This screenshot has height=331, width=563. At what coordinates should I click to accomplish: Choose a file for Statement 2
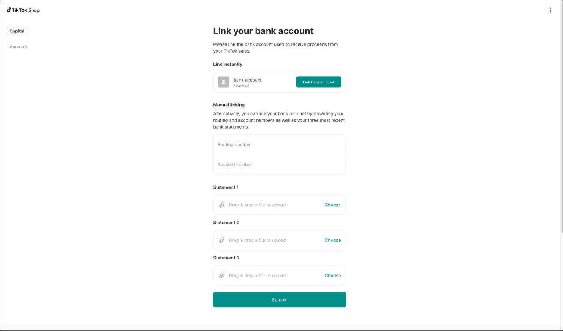point(332,240)
